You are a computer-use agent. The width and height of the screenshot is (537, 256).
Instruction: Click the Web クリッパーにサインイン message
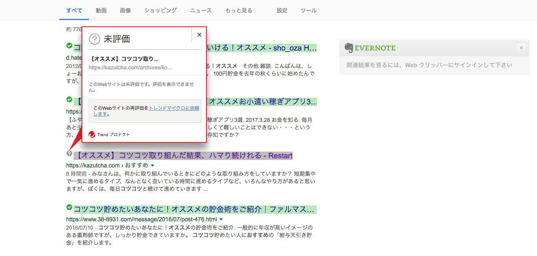(429, 65)
